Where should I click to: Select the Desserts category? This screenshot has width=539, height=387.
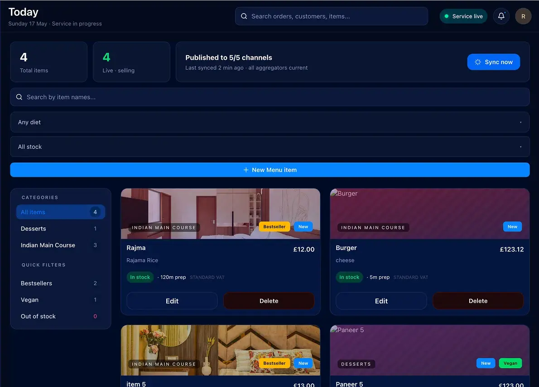click(61, 228)
